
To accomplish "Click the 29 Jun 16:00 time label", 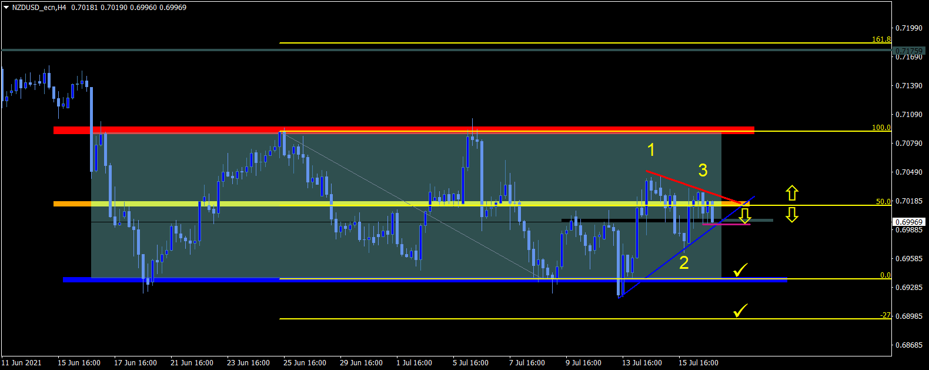I will 361,362.
